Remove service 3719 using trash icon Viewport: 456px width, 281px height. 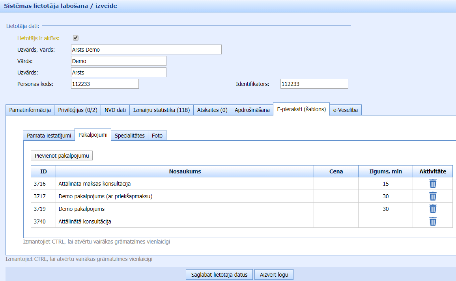[433, 209]
